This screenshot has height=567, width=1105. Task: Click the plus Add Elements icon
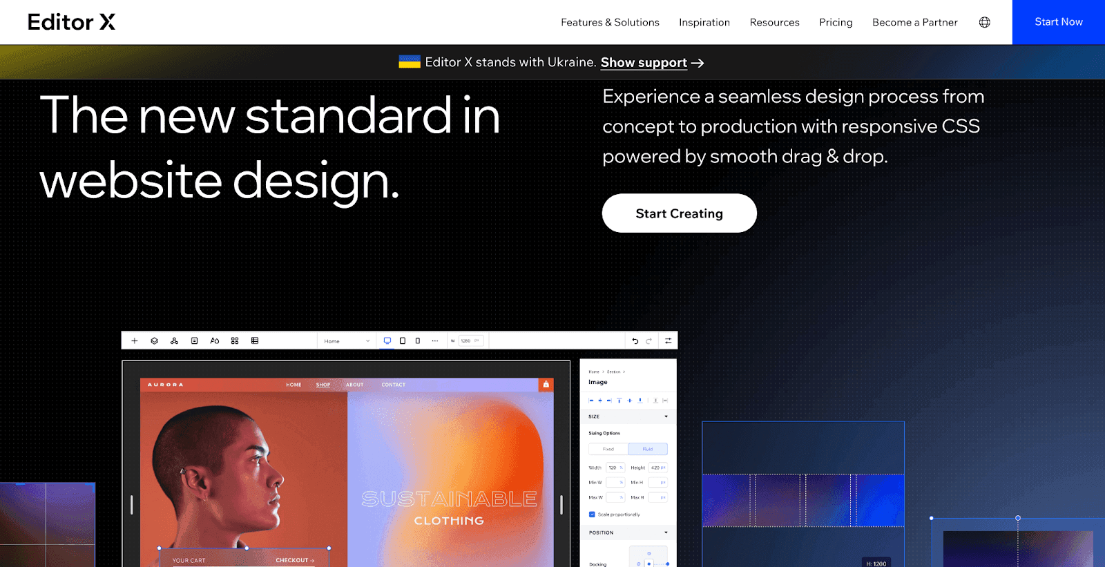(x=135, y=340)
